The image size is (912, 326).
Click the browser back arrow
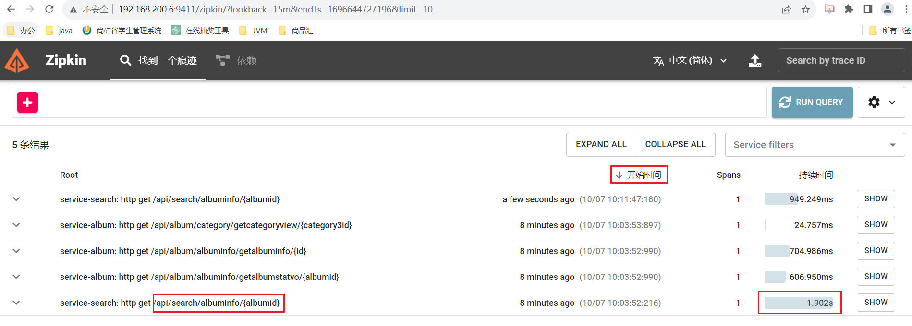11,9
